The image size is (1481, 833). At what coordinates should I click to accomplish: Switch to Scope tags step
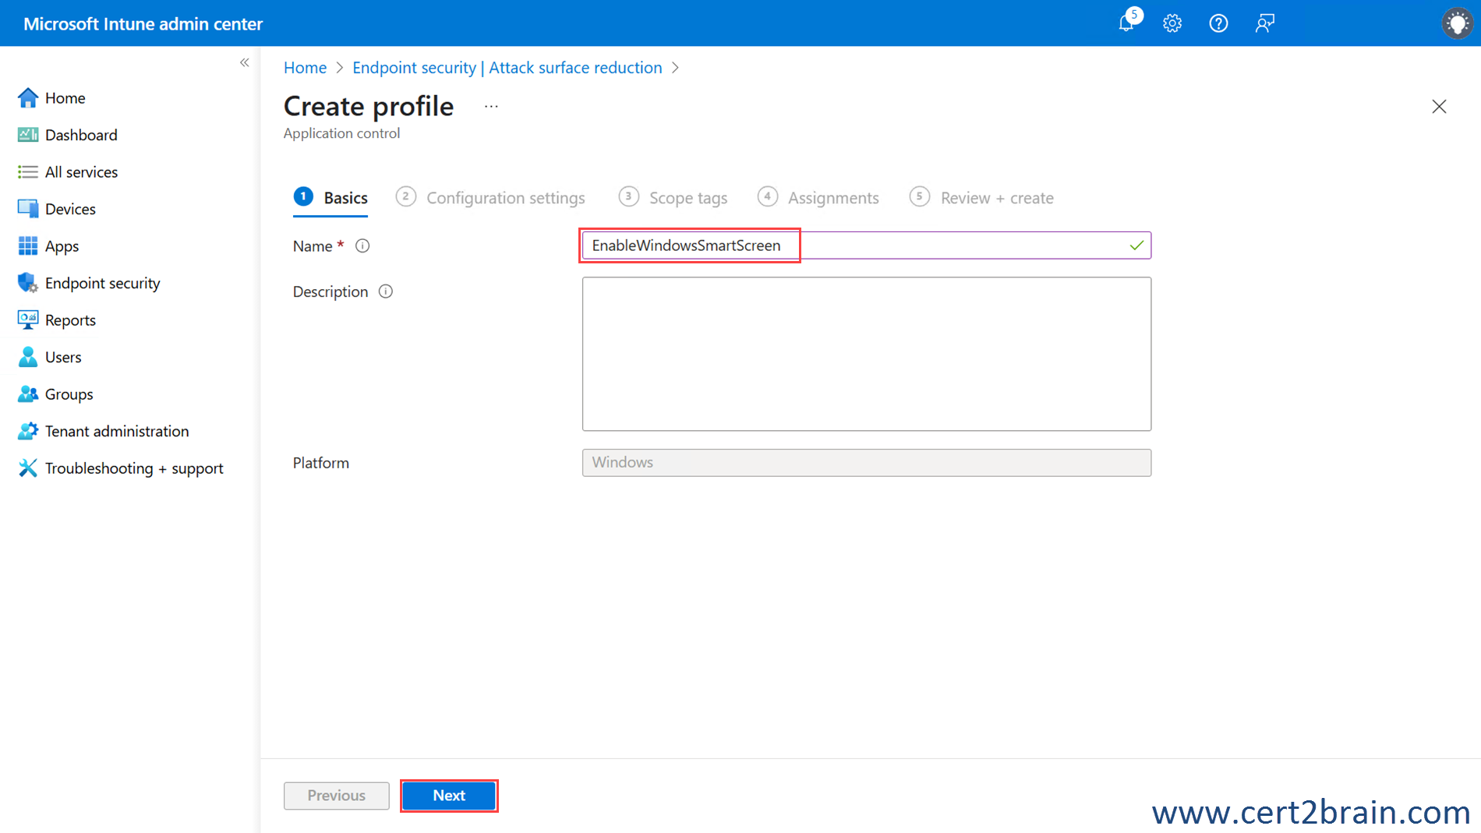(x=673, y=198)
